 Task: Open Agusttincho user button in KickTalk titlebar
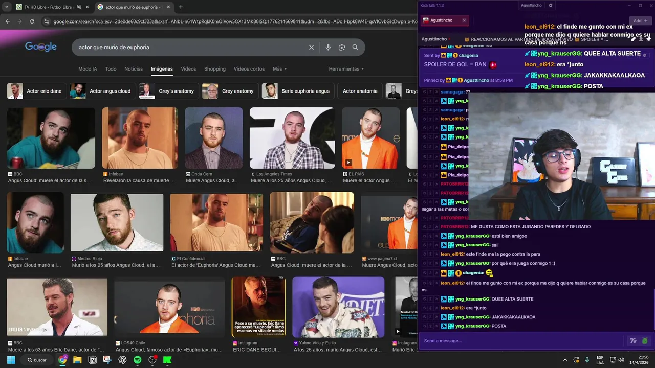coord(531,5)
